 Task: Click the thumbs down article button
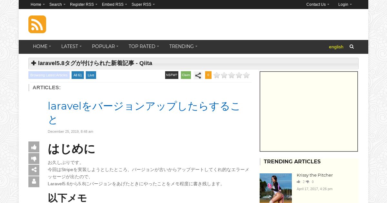[34, 159]
